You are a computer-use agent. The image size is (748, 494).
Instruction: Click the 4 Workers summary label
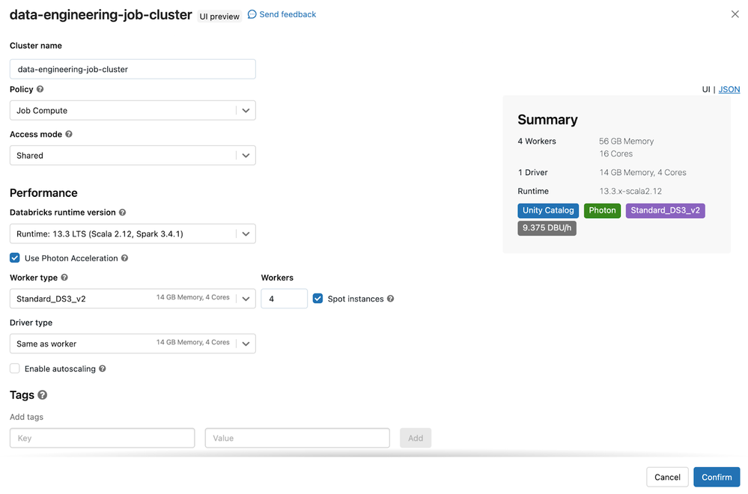tap(537, 141)
